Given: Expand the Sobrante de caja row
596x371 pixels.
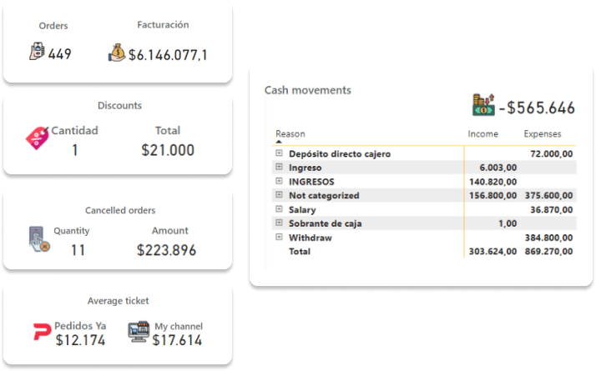Looking at the screenshot, I should pyautogui.click(x=279, y=223).
